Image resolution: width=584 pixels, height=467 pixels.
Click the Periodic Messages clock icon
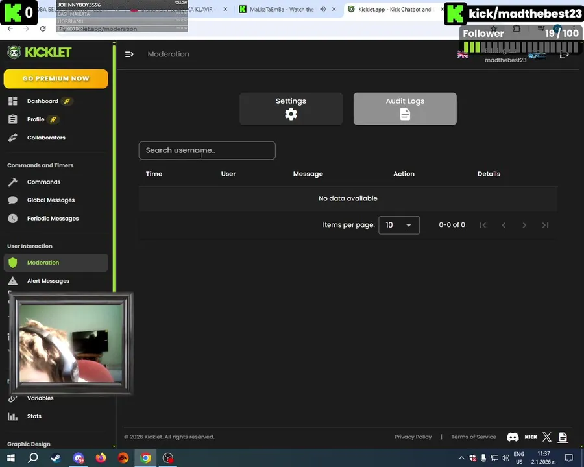13,218
